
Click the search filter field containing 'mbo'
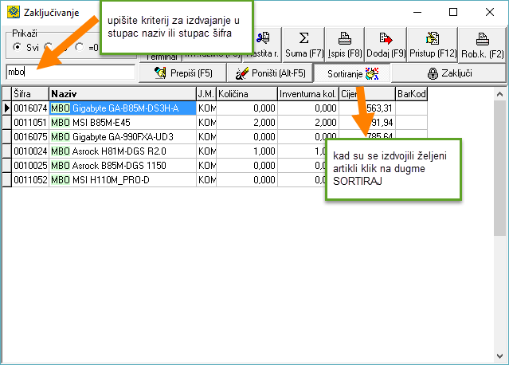click(69, 73)
